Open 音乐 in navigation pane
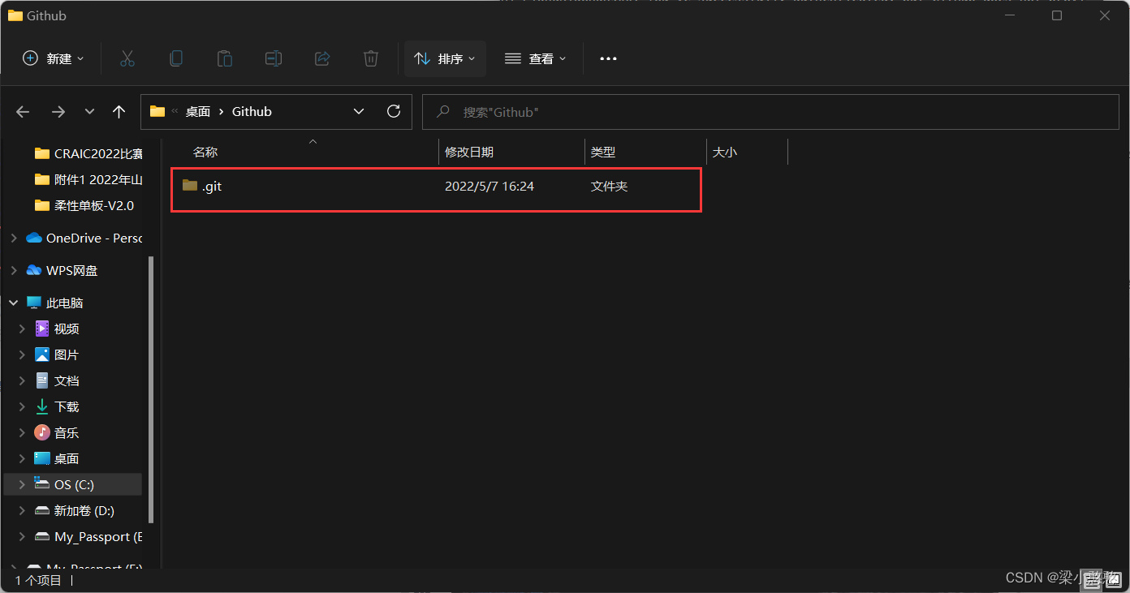 coord(57,432)
